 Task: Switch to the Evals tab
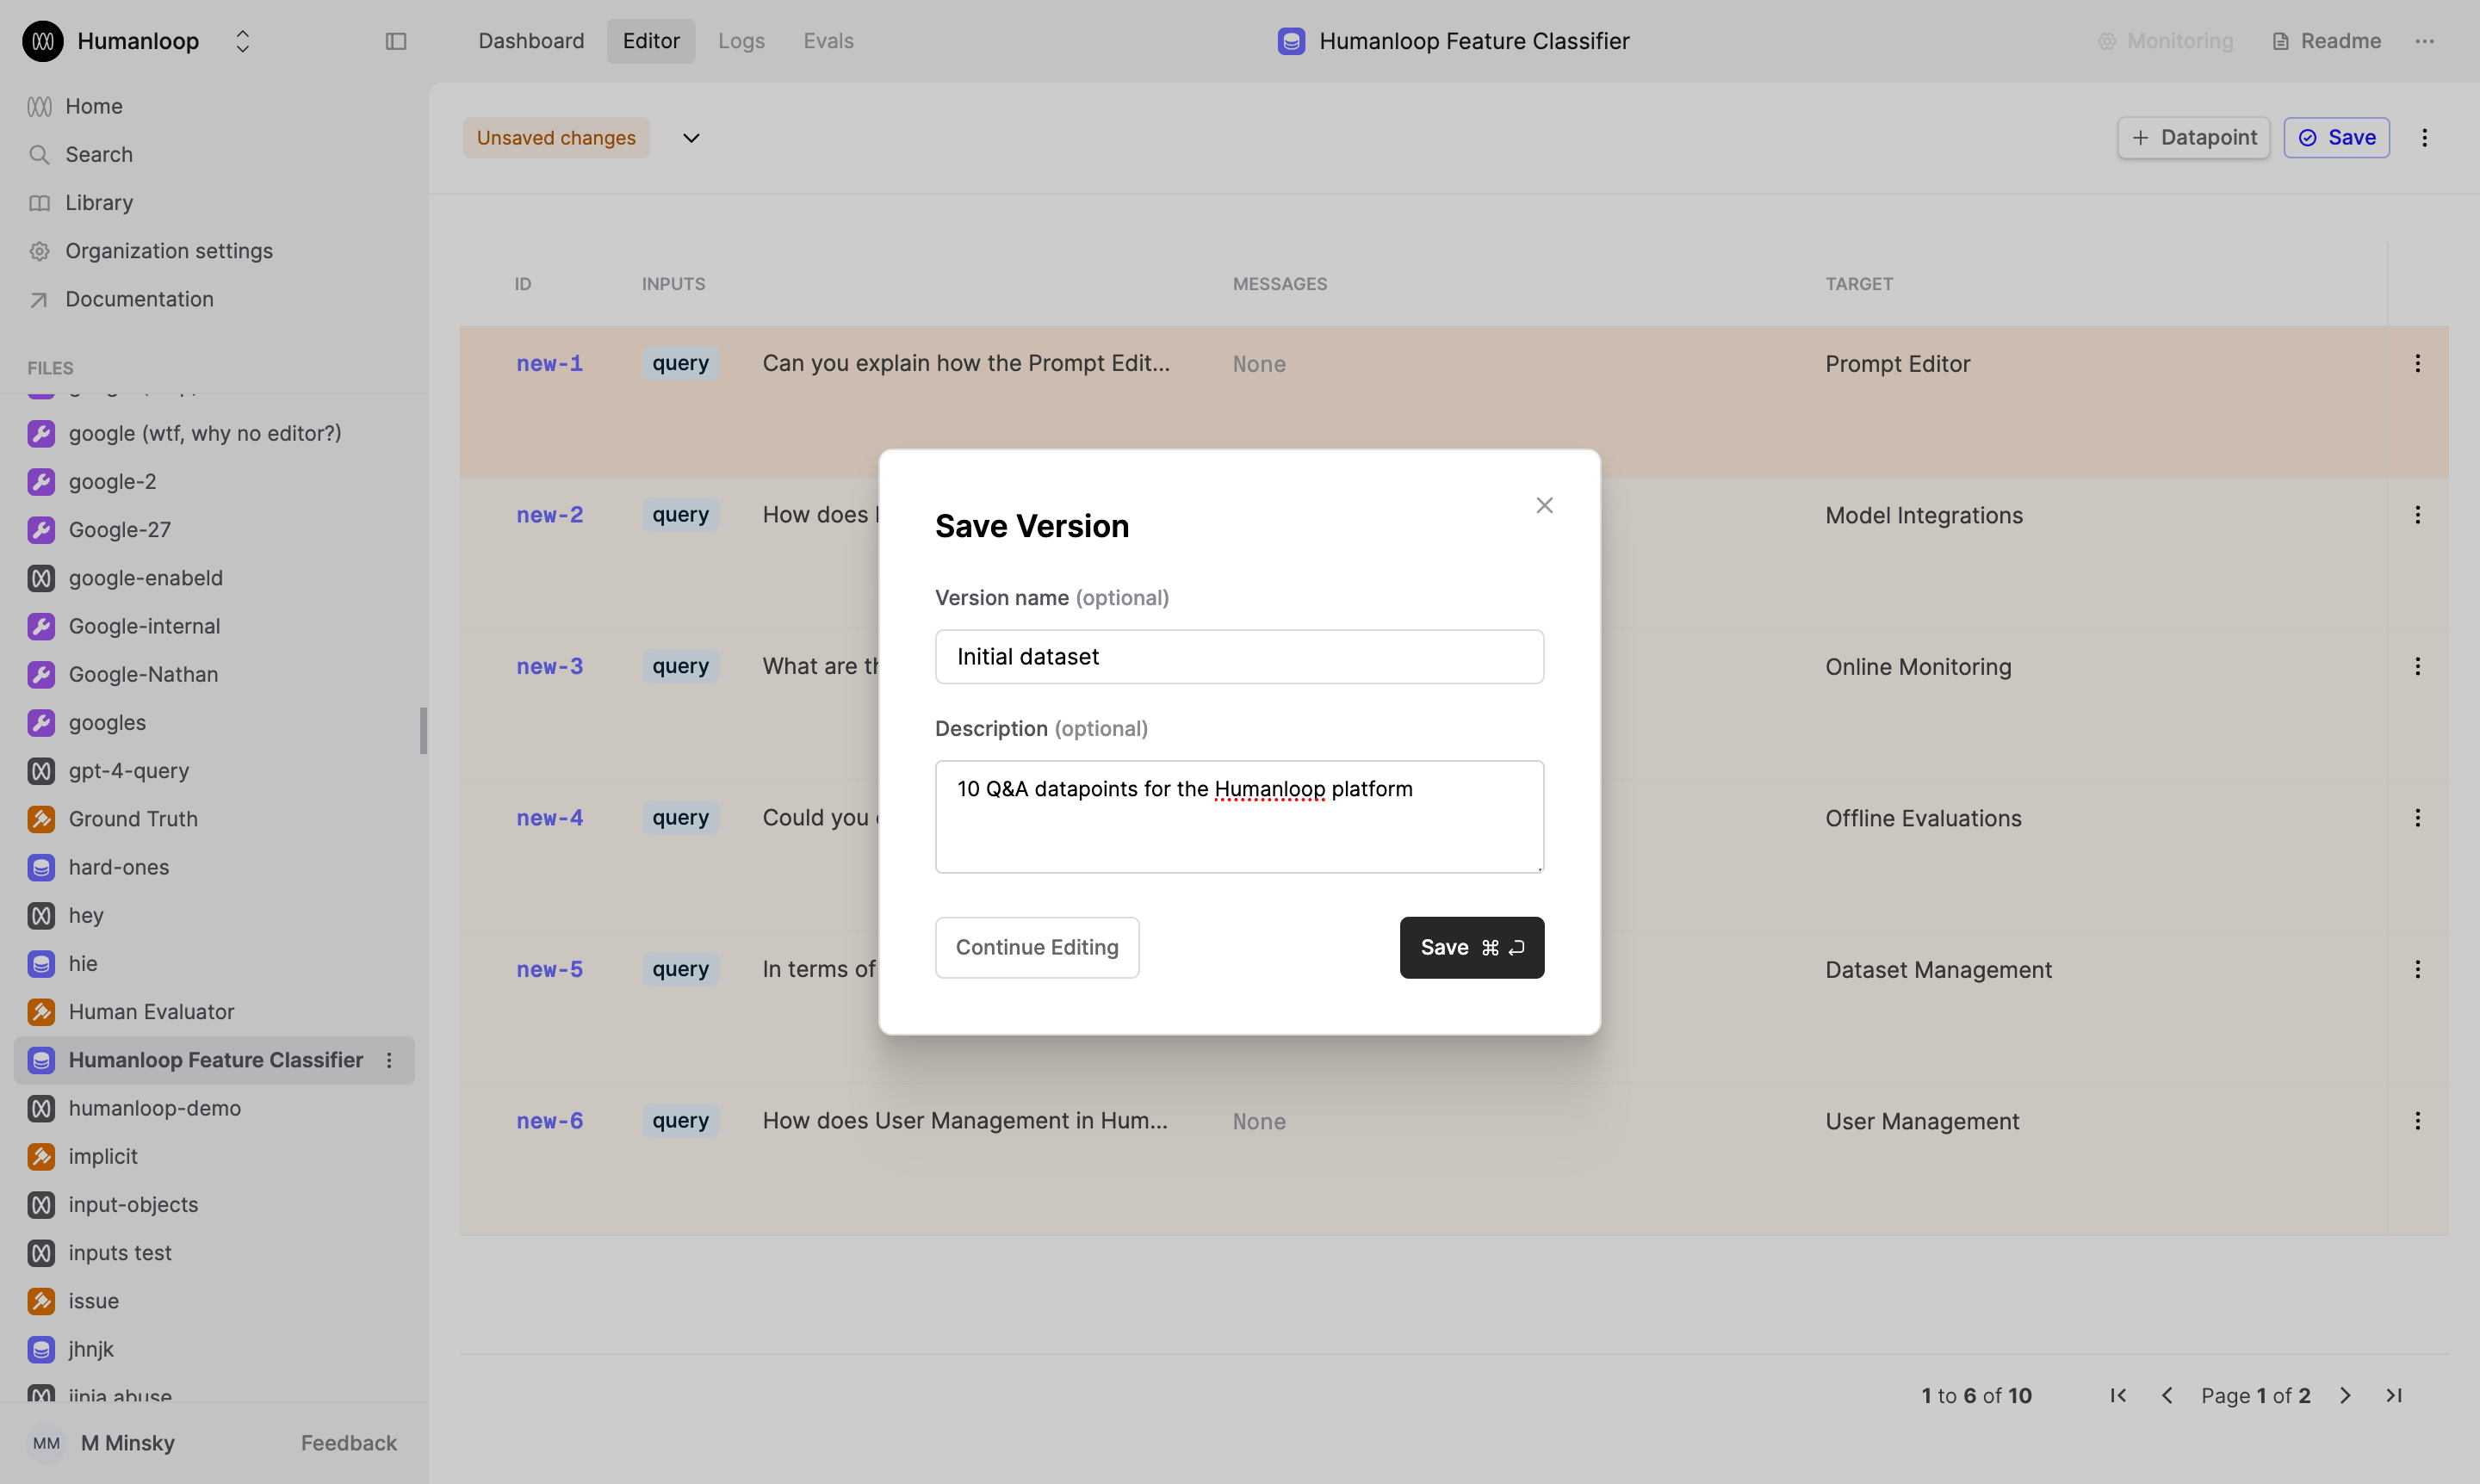[828, 41]
